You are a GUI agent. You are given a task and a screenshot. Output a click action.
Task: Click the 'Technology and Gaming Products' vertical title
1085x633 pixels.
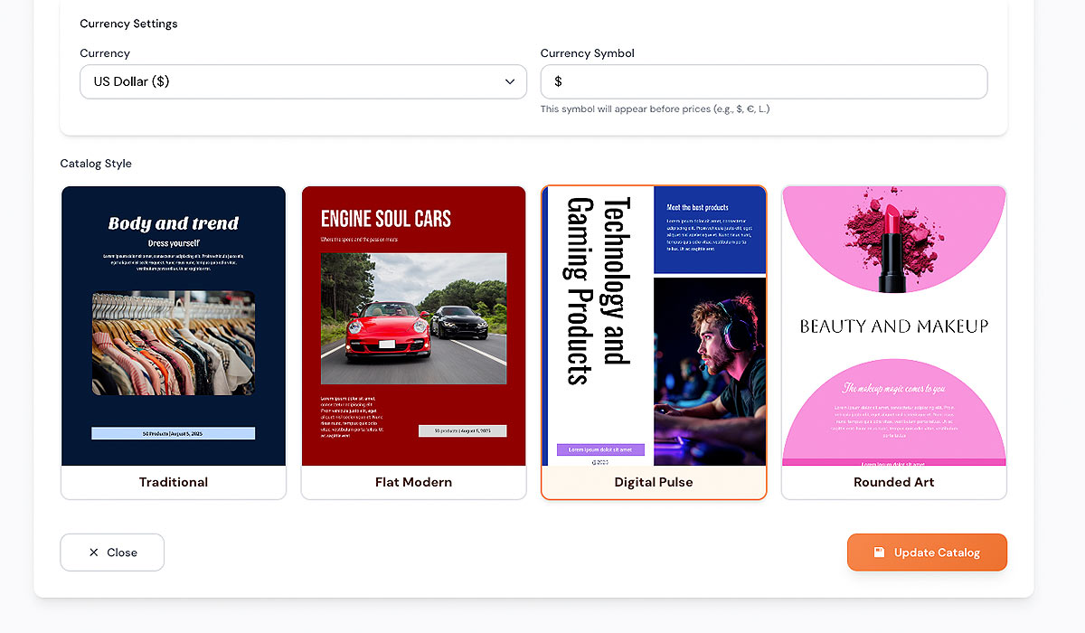click(x=597, y=291)
